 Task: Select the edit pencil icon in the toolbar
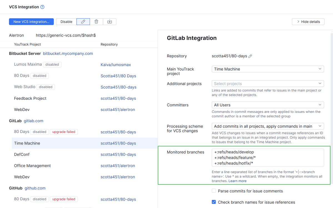pyautogui.click(x=83, y=21)
